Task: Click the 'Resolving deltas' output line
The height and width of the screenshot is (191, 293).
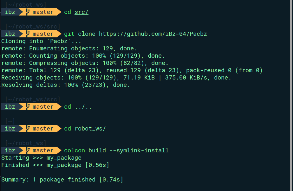Action: point(66,85)
